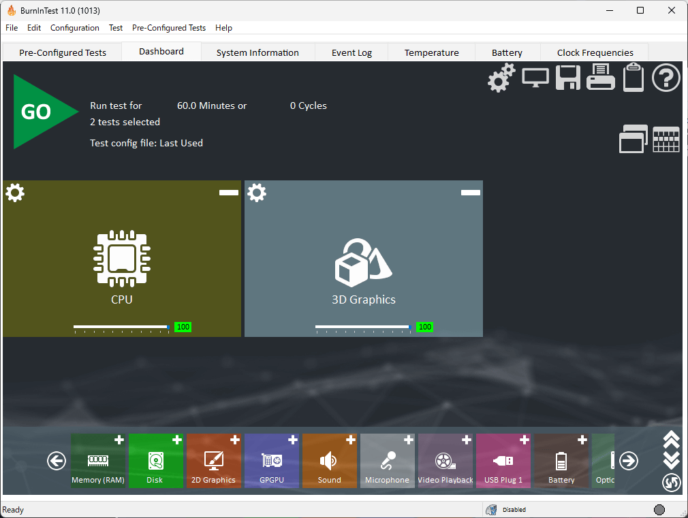Viewport: 688px width, 518px height.
Task: Click the 3D Graphics duty cycle value 100
Action: click(x=425, y=327)
